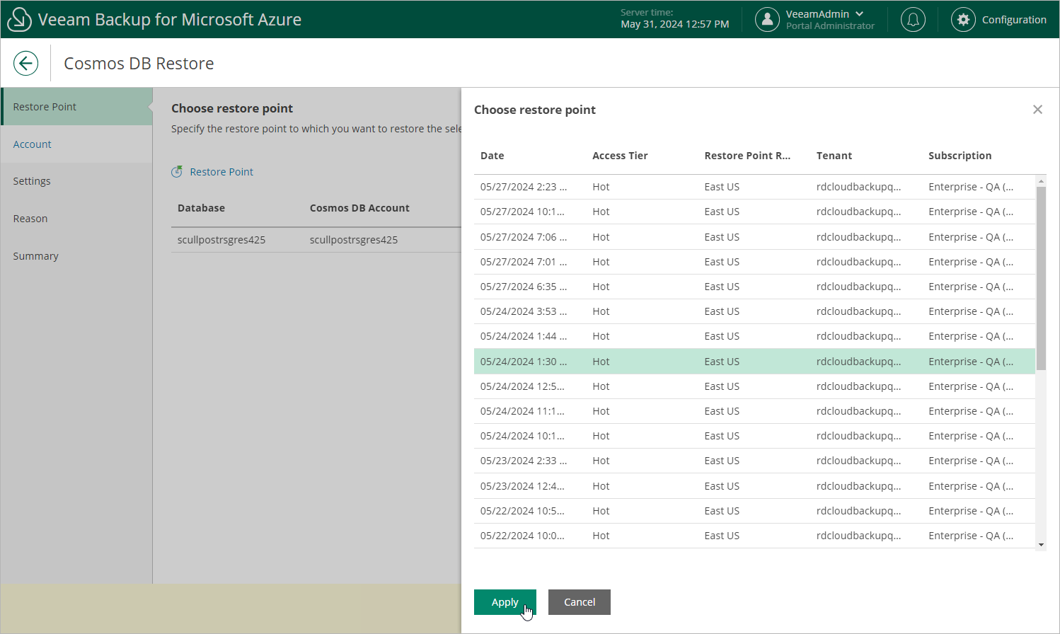The image size is (1060, 634).
Task: Click the Veeam logo icon
Action: [x=19, y=19]
